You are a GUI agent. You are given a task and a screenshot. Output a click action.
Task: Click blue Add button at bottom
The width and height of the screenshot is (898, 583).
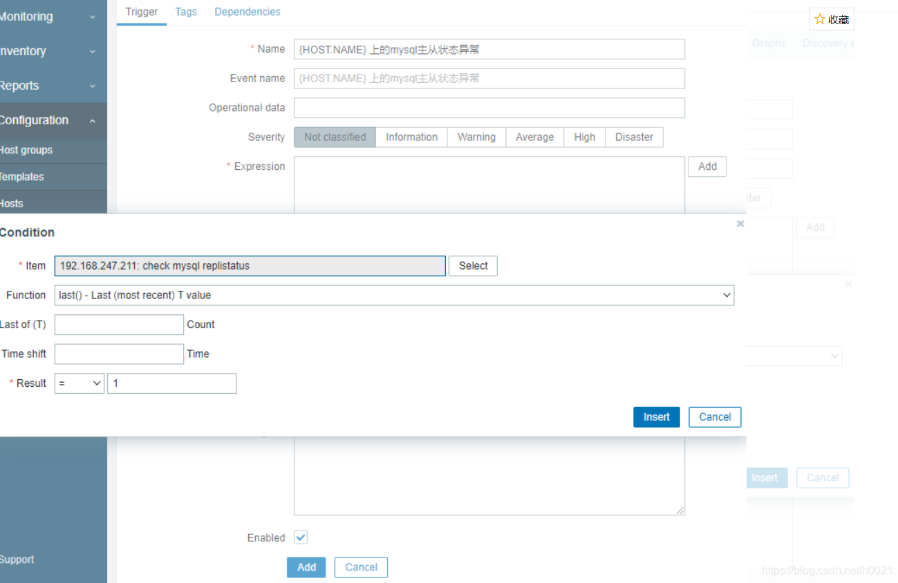[x=307, y=567]
